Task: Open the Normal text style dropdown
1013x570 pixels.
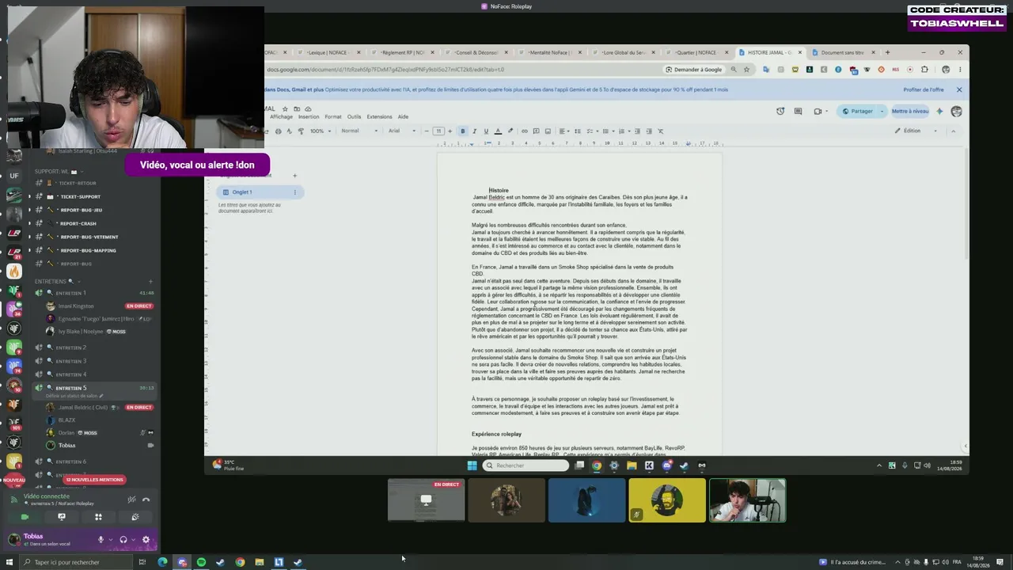Action: coord(359,131)
